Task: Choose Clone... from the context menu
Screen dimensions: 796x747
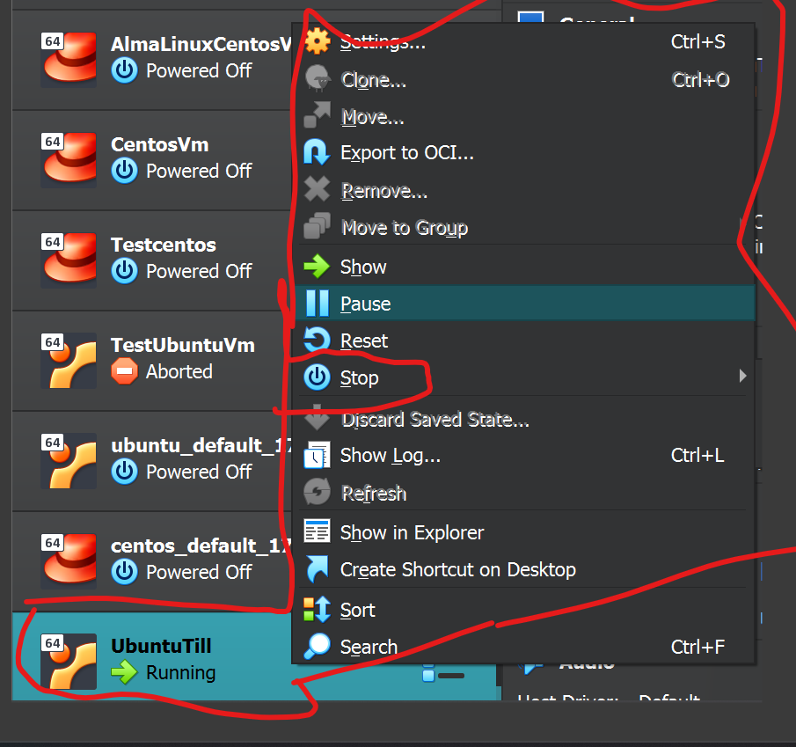Action: 524,79
